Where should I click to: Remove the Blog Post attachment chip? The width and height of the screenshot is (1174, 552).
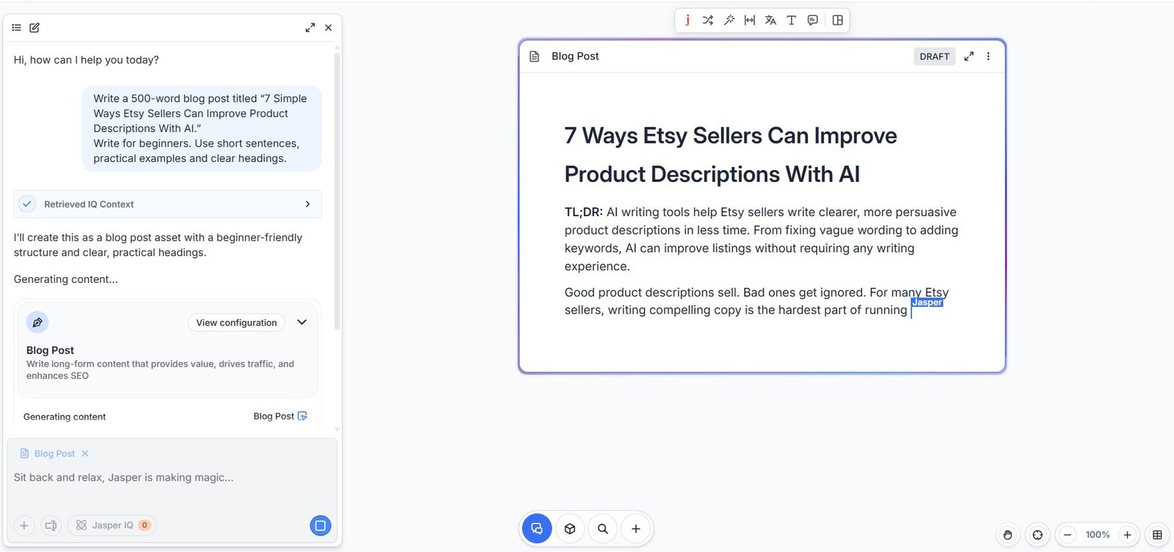pos(85,454)
